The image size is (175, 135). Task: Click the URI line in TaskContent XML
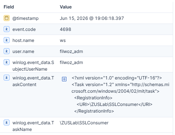pos(114,104)
